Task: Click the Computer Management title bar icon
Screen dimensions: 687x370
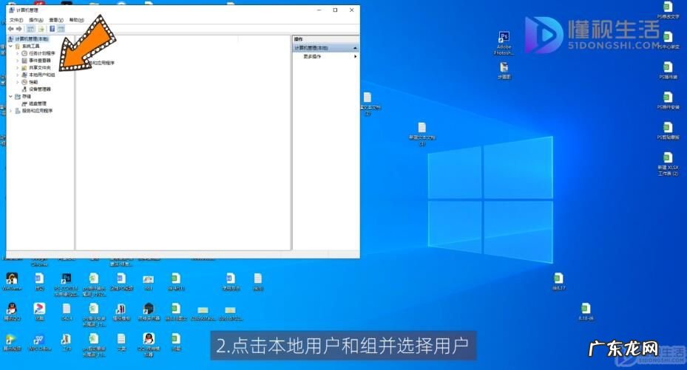Action: [x=12, y=10]
